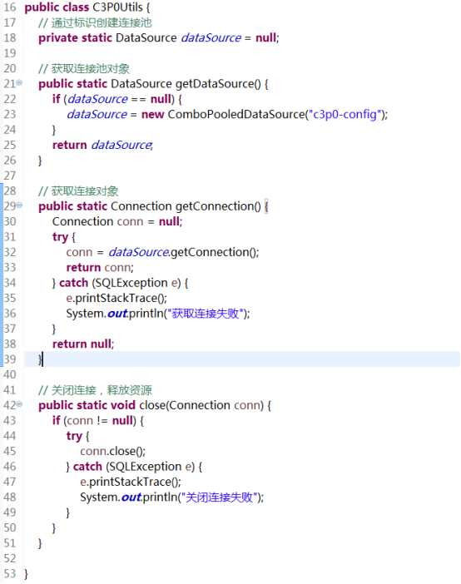Click the 'if (dataSource == null)' condition
This screenshot has height=584, width=461.
(113, 99)
